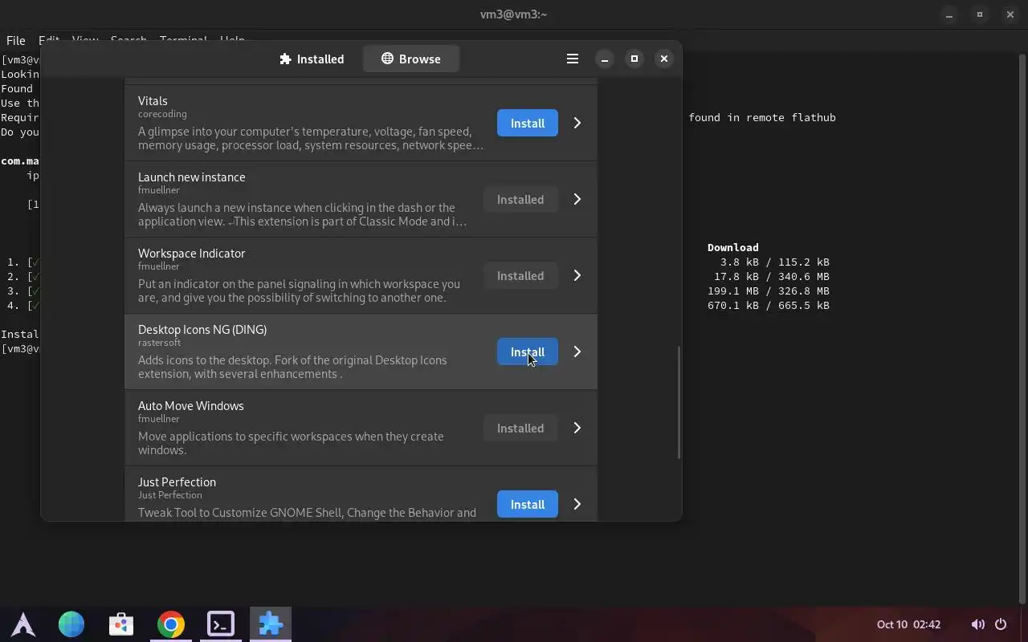Click Installed button for Auto Move Windows
The width and height of the screenshot is (1028, 642).
click(520, 428)
